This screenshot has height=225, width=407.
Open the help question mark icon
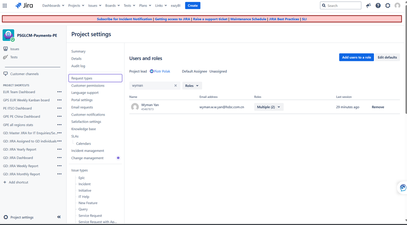378,5
